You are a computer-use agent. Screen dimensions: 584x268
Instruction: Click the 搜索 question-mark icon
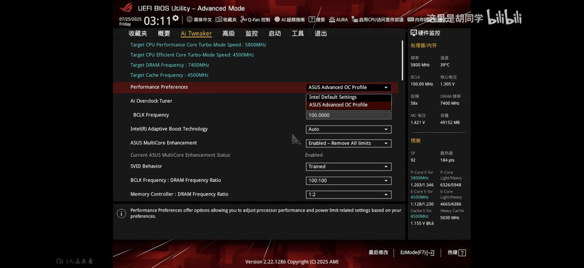[312, 19]
